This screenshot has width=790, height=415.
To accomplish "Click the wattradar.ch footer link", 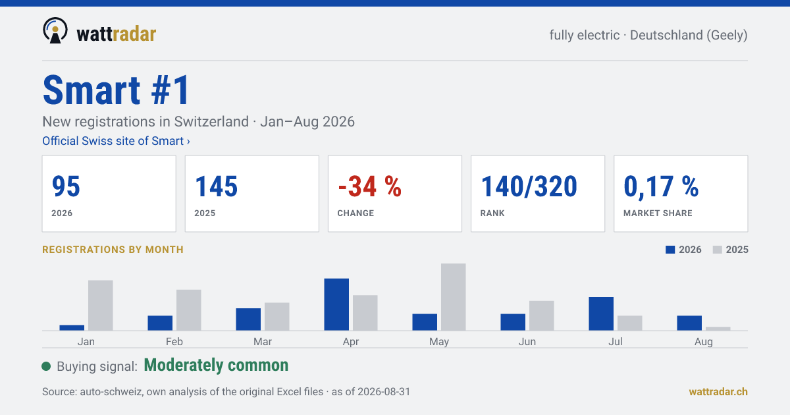I will point(718,391).
